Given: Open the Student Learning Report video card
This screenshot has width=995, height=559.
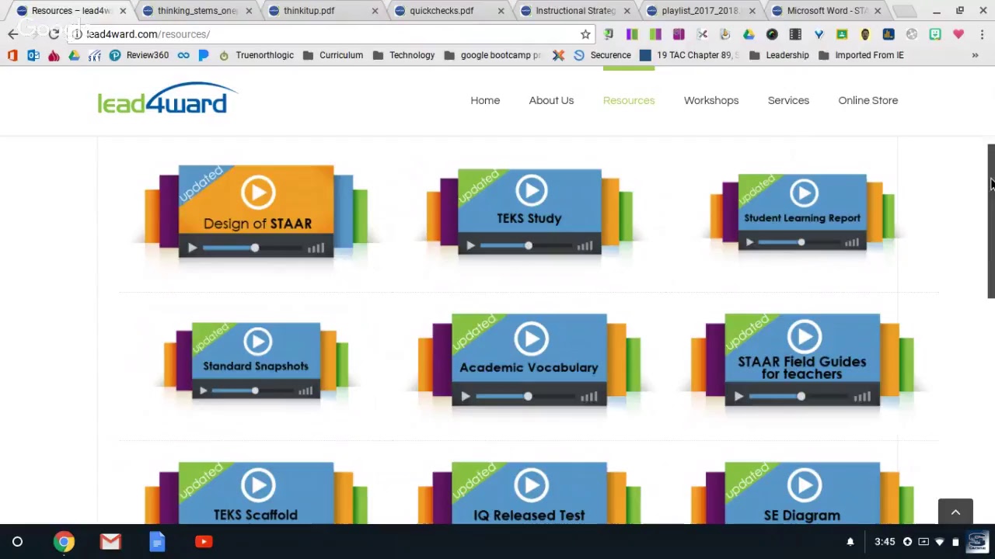Looking at the screenshot, I should click(x=802, y=211).
